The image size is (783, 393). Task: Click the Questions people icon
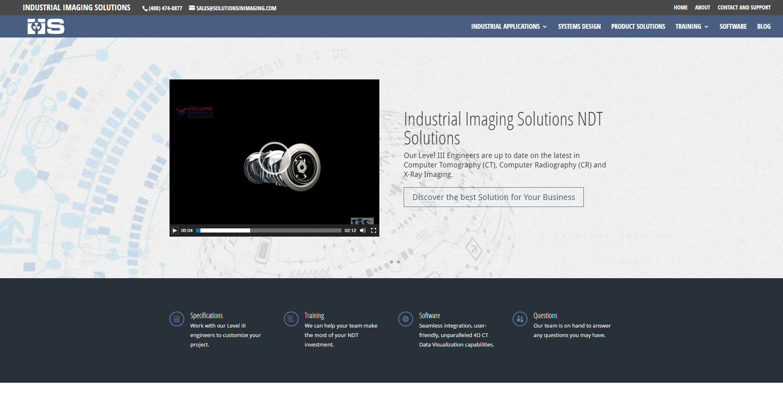[x=520, y=319]
